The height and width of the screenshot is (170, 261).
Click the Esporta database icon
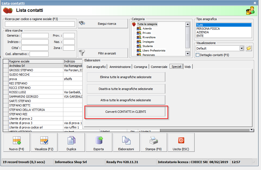point(99,140)
